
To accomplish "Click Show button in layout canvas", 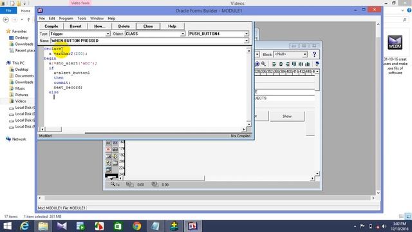I will coord(287,116).
